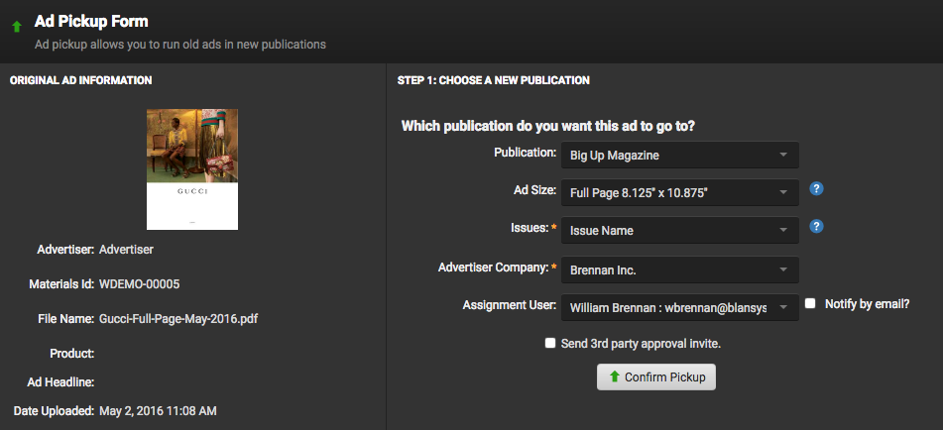Expand the Ad Size dropdown
This screenshot has width=943, height=430.
click(x=679, y=192)
